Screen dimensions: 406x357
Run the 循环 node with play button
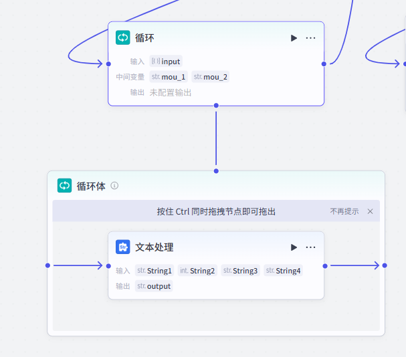pos(294,38)
